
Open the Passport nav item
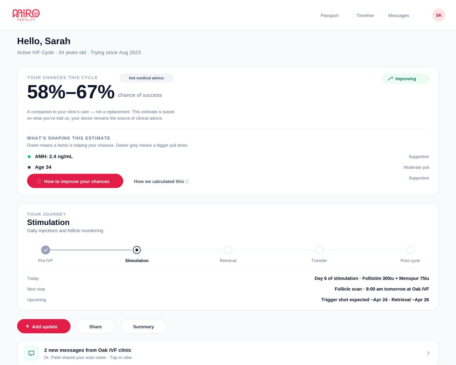[330, 15]
